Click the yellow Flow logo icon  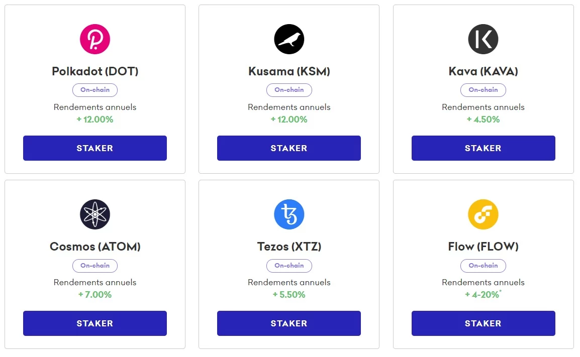click(x=483, y=214)
